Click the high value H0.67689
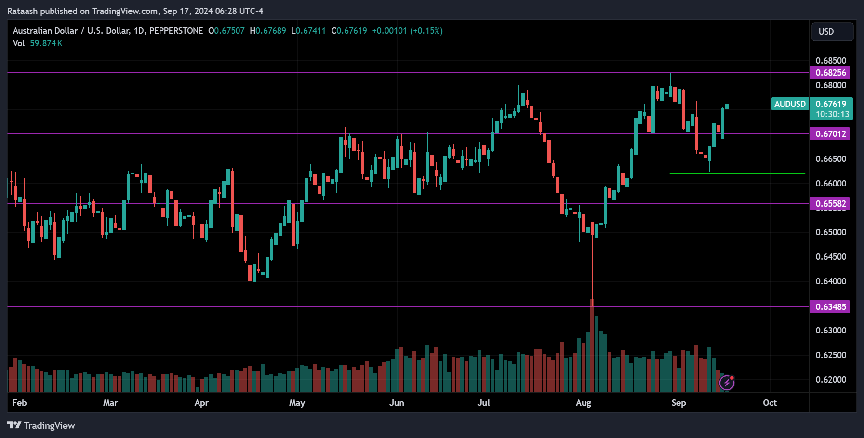The height and width of the screenshot is (438, 864). click(x=268, y=31)
